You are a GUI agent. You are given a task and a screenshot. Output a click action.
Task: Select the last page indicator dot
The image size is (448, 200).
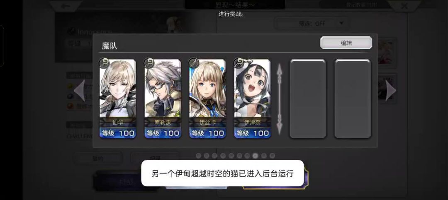point(272,156)
